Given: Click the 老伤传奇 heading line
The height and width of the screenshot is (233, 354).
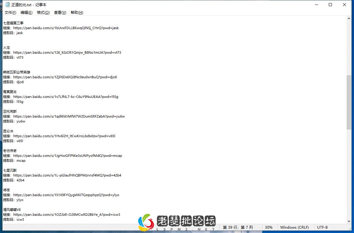Looking at the screenshot, I should [10, 151].
